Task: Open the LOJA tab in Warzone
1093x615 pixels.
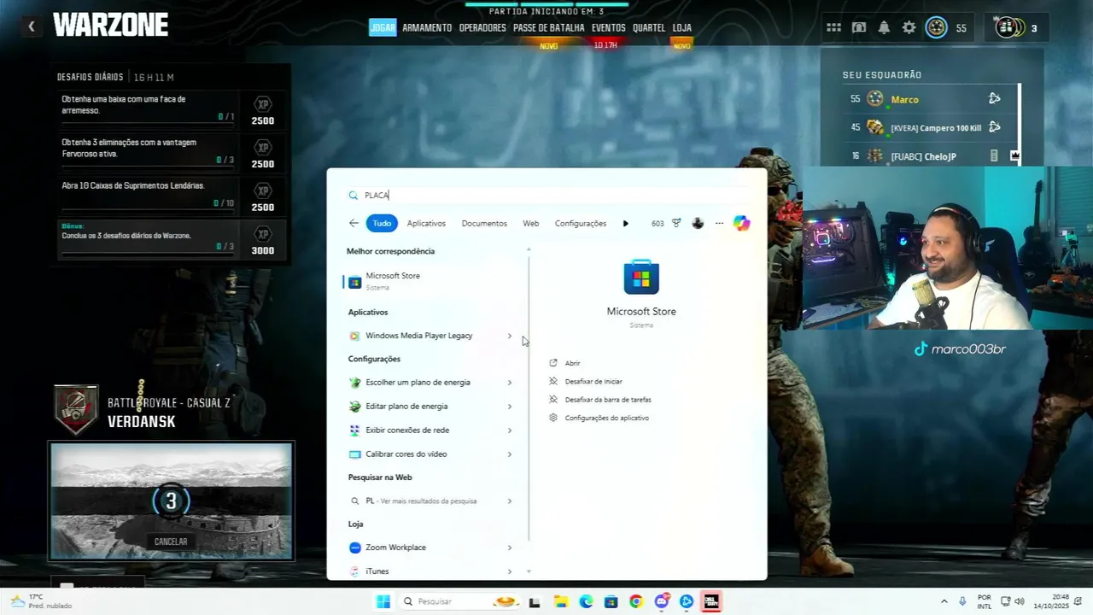Action: [682, 27]
